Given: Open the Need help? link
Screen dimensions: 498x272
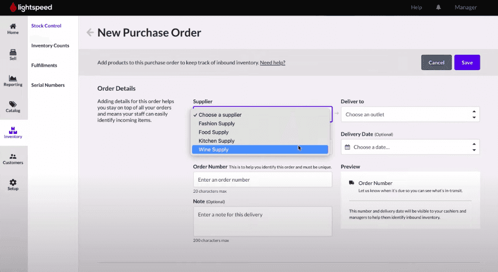Looking at the screenshot, I should 272,63.
